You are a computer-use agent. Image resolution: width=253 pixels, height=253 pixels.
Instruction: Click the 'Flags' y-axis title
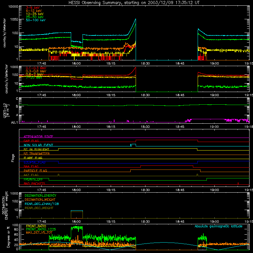pyautogui.click(x=13, y=158)
